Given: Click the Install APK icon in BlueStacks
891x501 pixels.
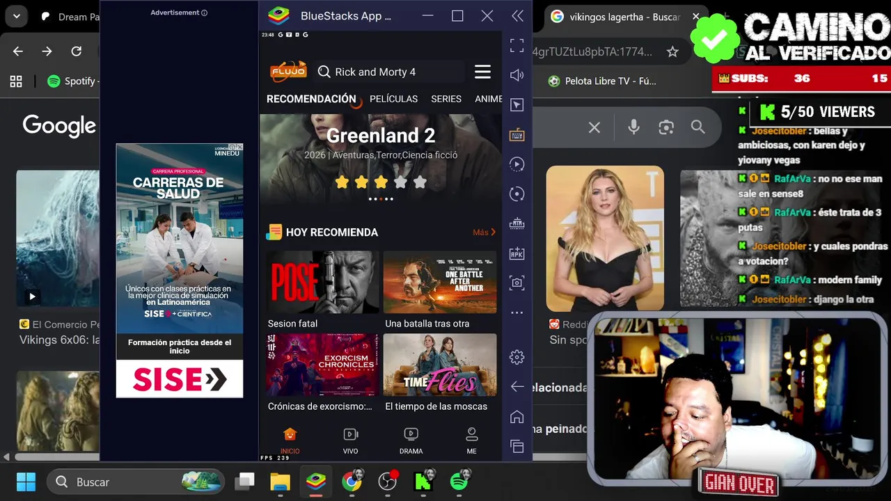Looking at the screenshot, I should click(x=517, y=253).
